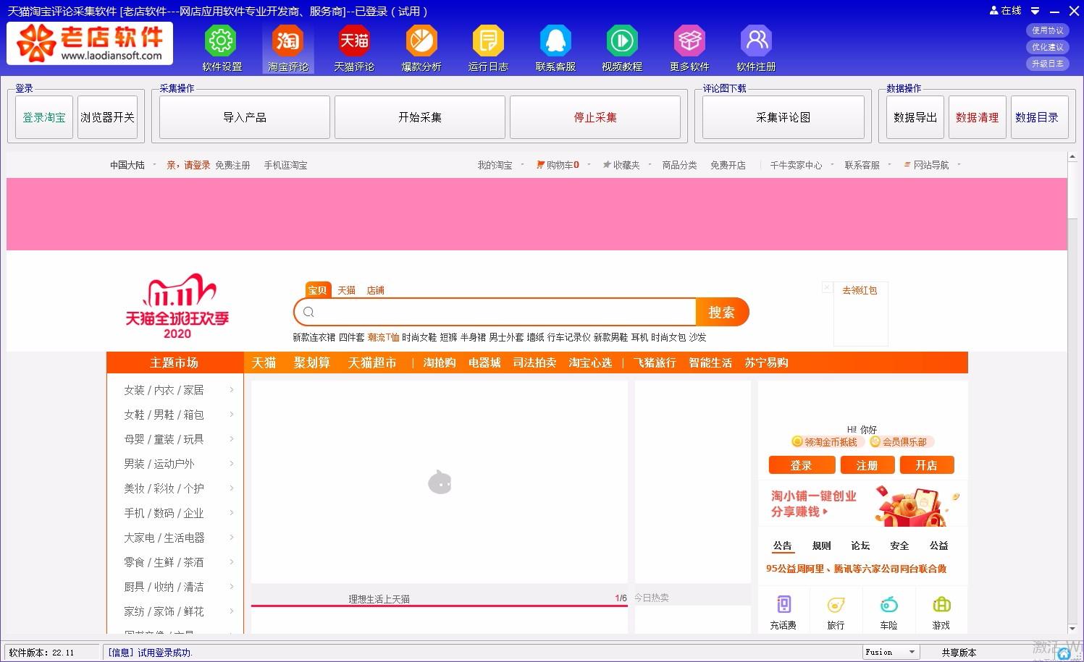Click the 老店软件 logo

coord(90,43)
